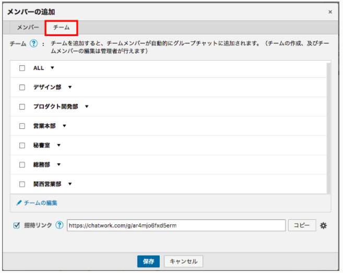Select the デザイン部 checkbox
The image size is (343, 273).
tap(22, 87)
